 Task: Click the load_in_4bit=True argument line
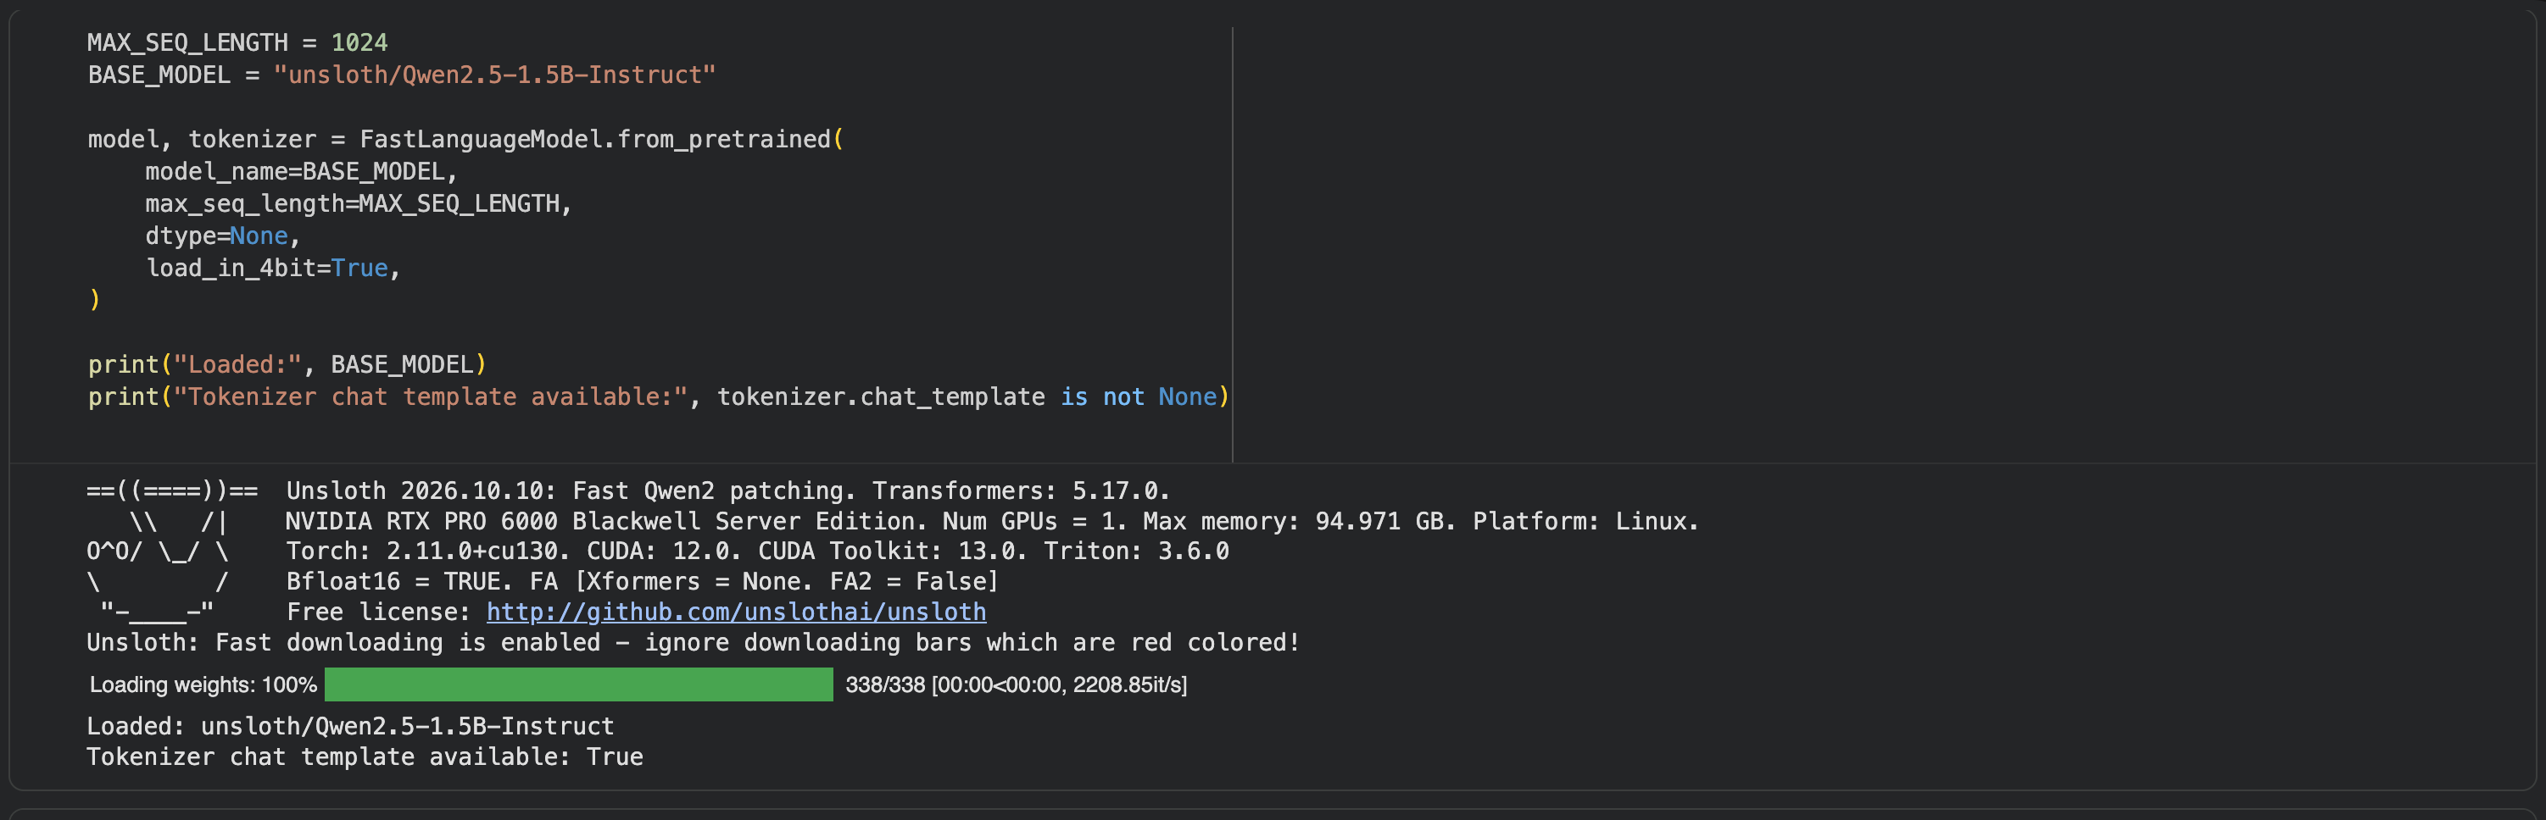[272, 268]
